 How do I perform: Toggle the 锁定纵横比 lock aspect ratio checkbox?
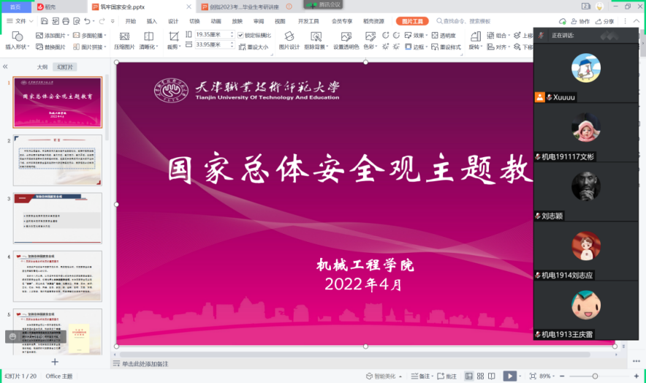point(241,35)
